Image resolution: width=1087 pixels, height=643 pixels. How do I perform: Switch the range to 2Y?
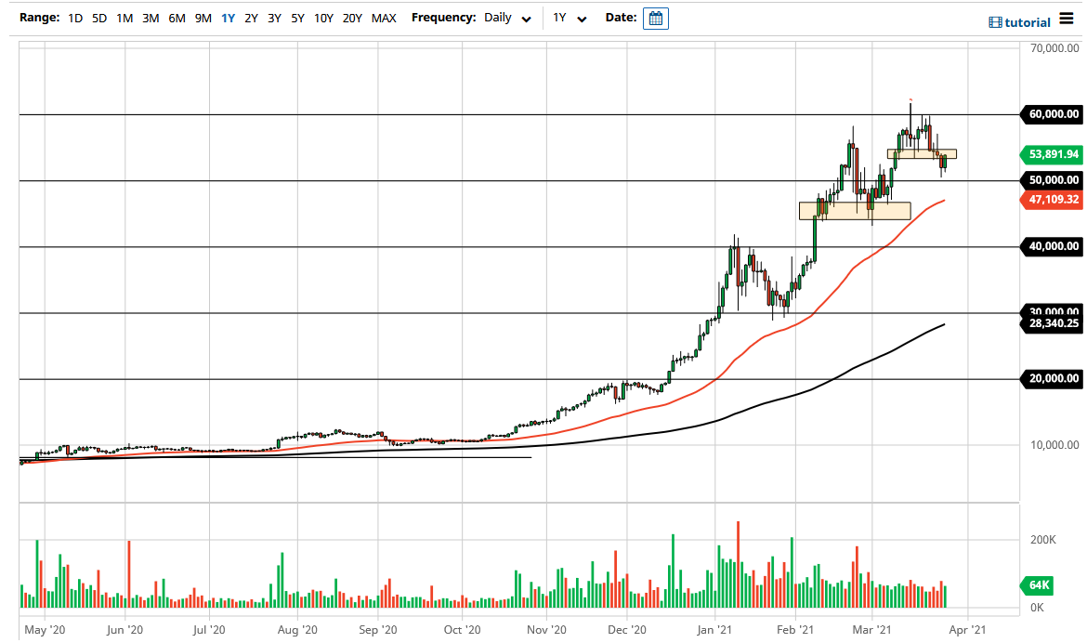(x=251, y=18)
